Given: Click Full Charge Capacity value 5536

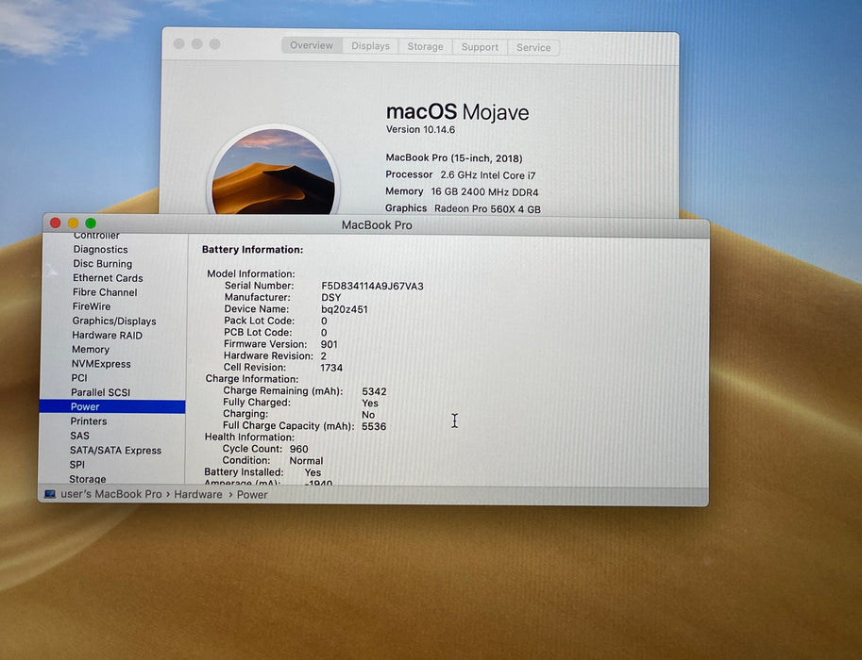Looking at the screenshot, I should click(374, 426).
